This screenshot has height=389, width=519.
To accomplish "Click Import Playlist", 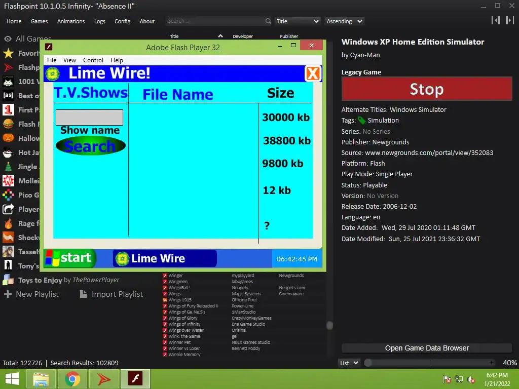I will click(112, 294).
